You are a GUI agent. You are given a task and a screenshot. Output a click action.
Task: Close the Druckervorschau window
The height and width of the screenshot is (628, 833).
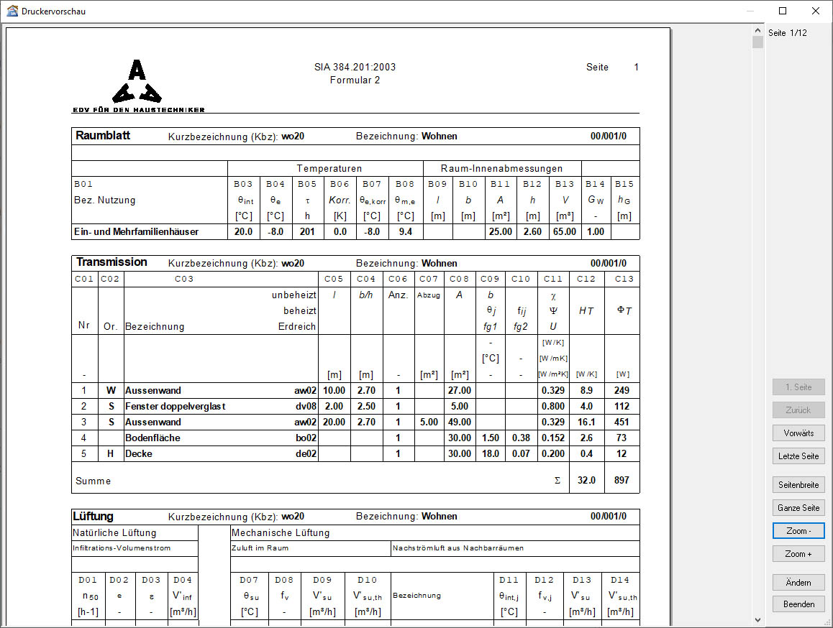click(816, 11)
